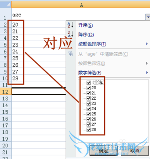The image size is (150, 159).
Task: Click the clear filter funnel icon
Action: pos(71,54)
